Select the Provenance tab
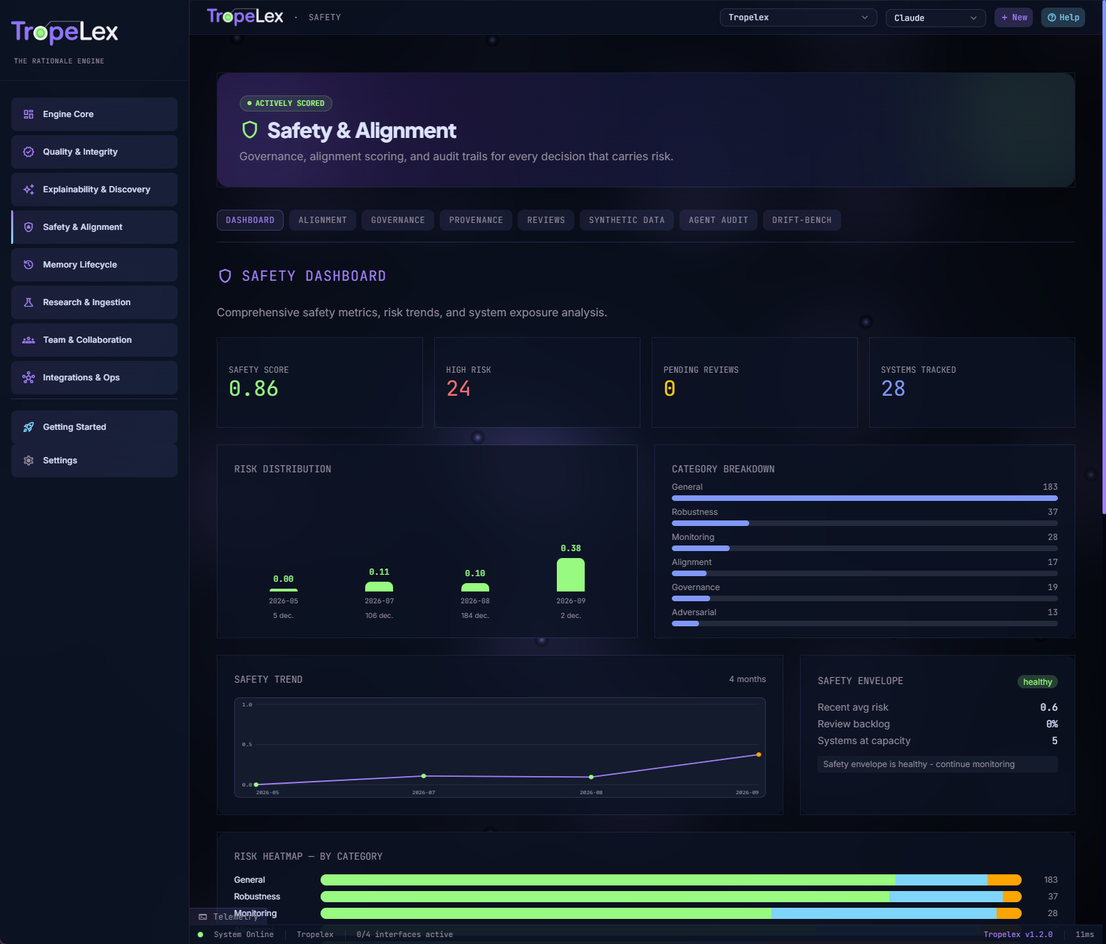 (x=476, y=220)
